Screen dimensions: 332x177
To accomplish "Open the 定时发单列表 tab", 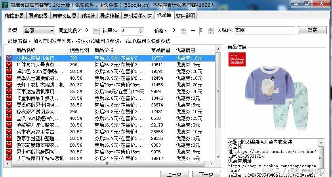I will coord(138,16).
